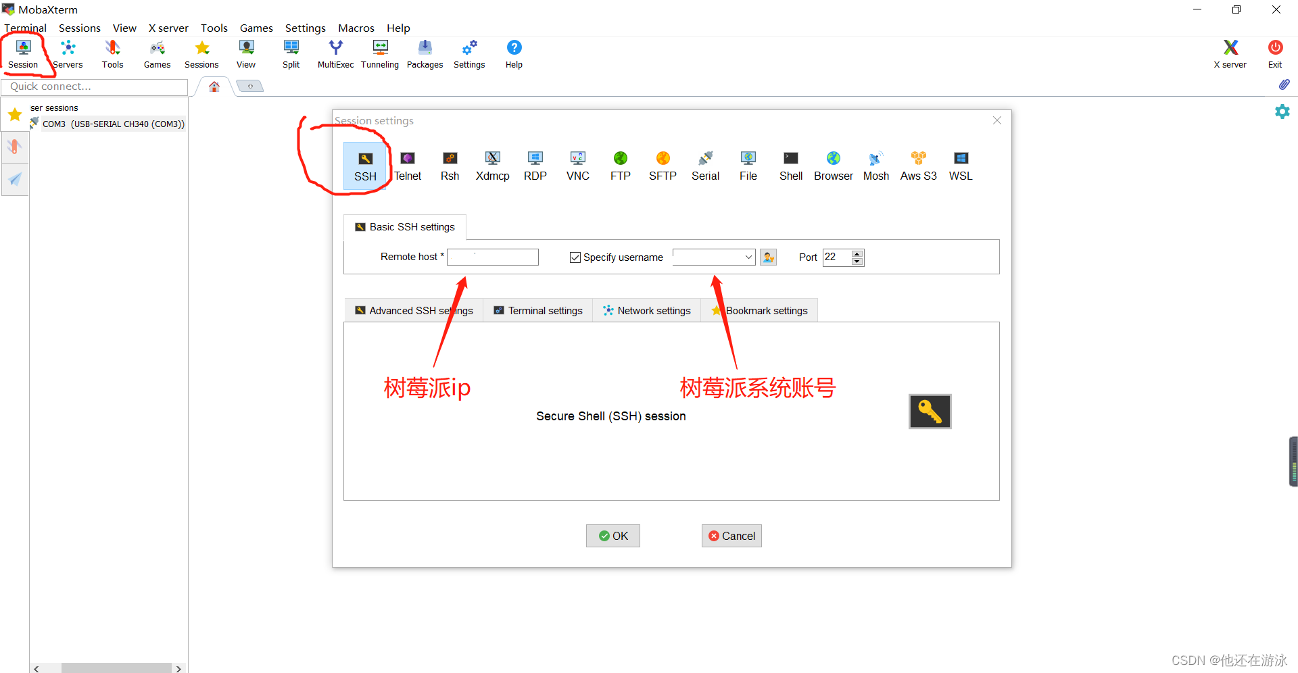Select the Shell session type
1298x673 pixels.
[790, 166]
